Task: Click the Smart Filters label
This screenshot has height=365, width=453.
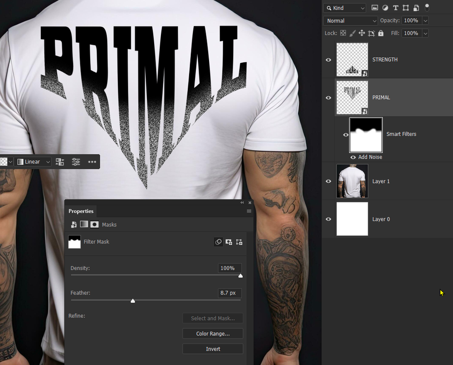Action: pos(401,134)
